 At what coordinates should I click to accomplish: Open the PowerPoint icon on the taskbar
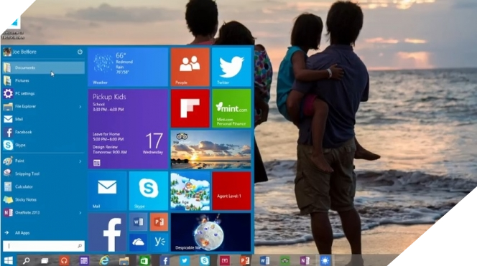click(244, 260)
